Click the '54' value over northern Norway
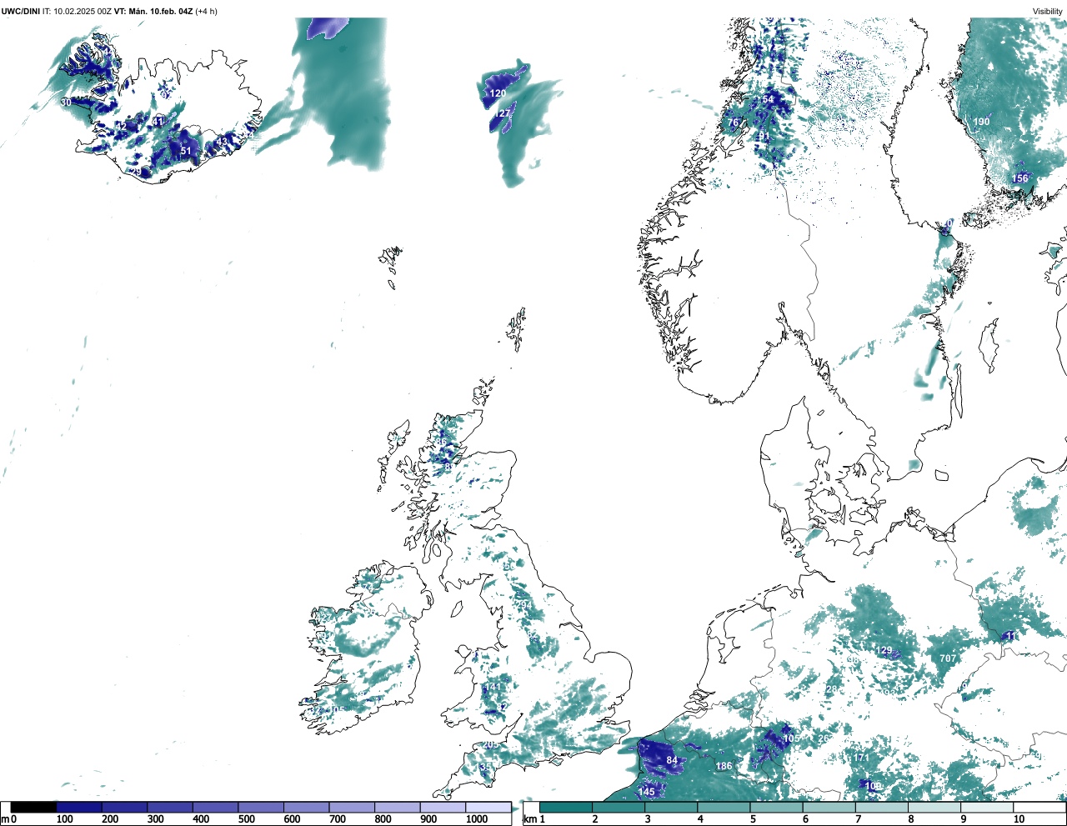The height and width of the screenshot is (826, 1067). coord(769,99)
